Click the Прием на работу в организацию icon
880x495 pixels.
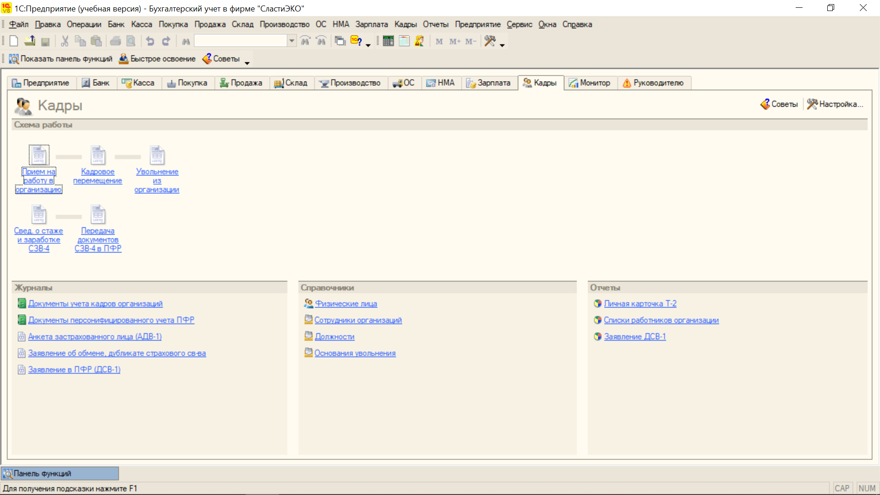tap(39, 155)
